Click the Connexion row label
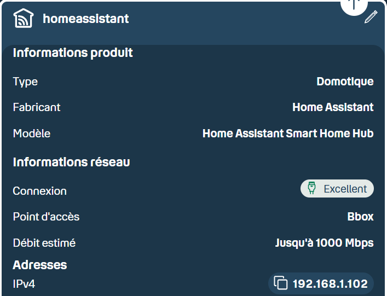This screenshot has height=296, width=387. pos(40,191)
